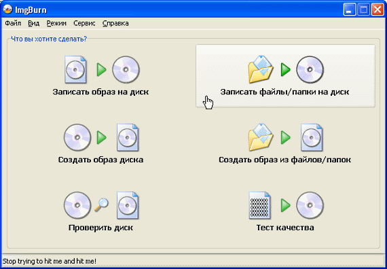Open the Справка menu
Screen dimensions: 387x269
click(x=115, y=24)
